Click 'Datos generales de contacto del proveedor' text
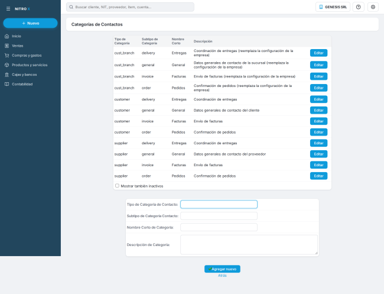 point(230,154)
